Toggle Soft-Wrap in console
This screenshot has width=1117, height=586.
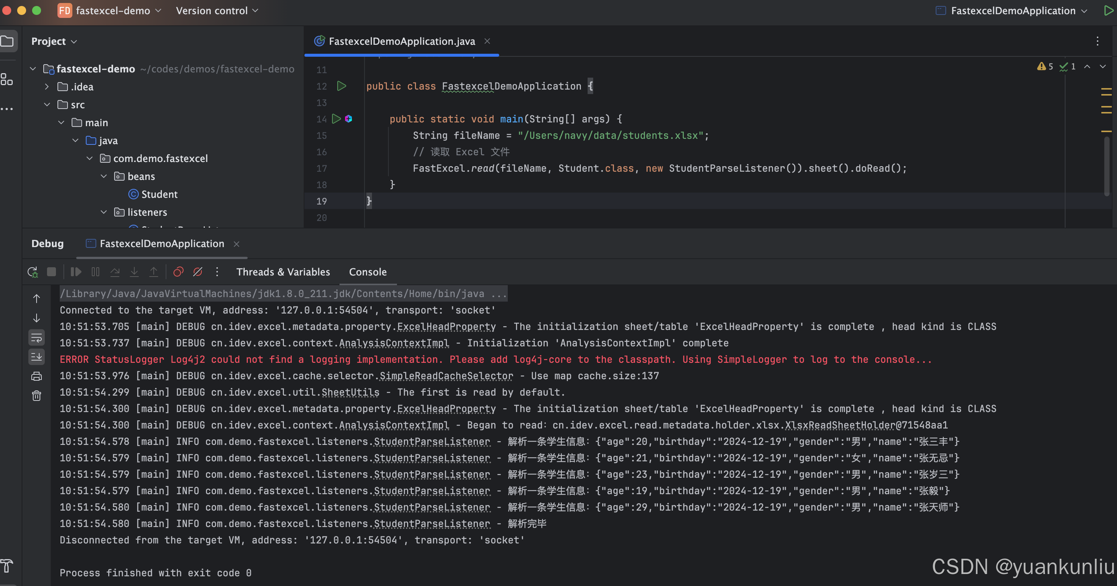37,337
